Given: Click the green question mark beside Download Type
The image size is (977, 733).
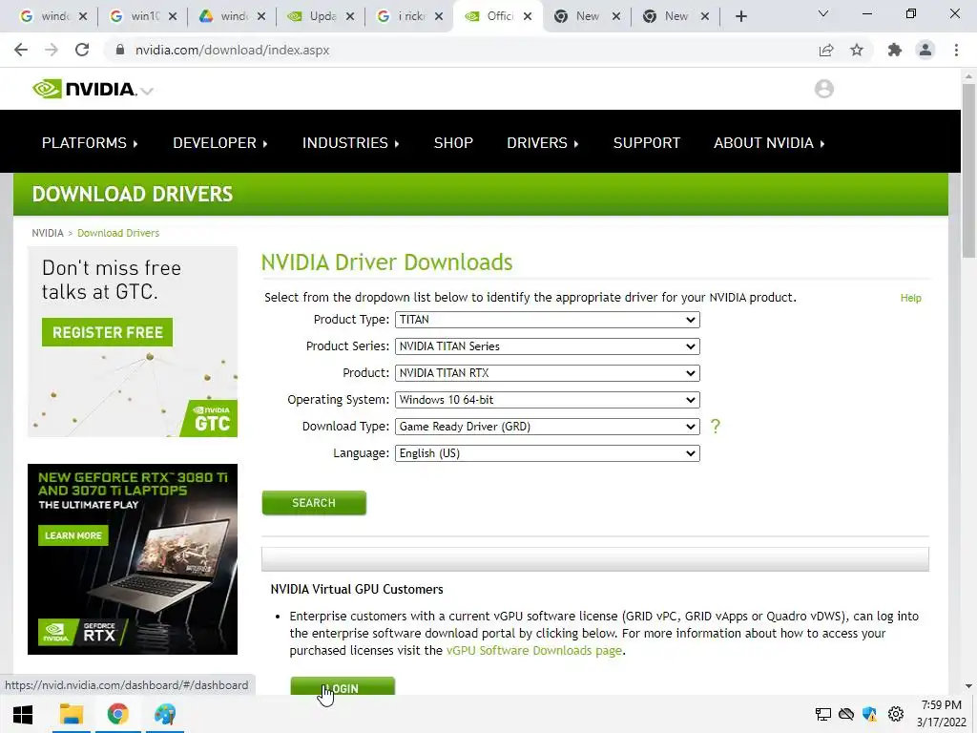Looking at the screenshot, I should [716, 427].
